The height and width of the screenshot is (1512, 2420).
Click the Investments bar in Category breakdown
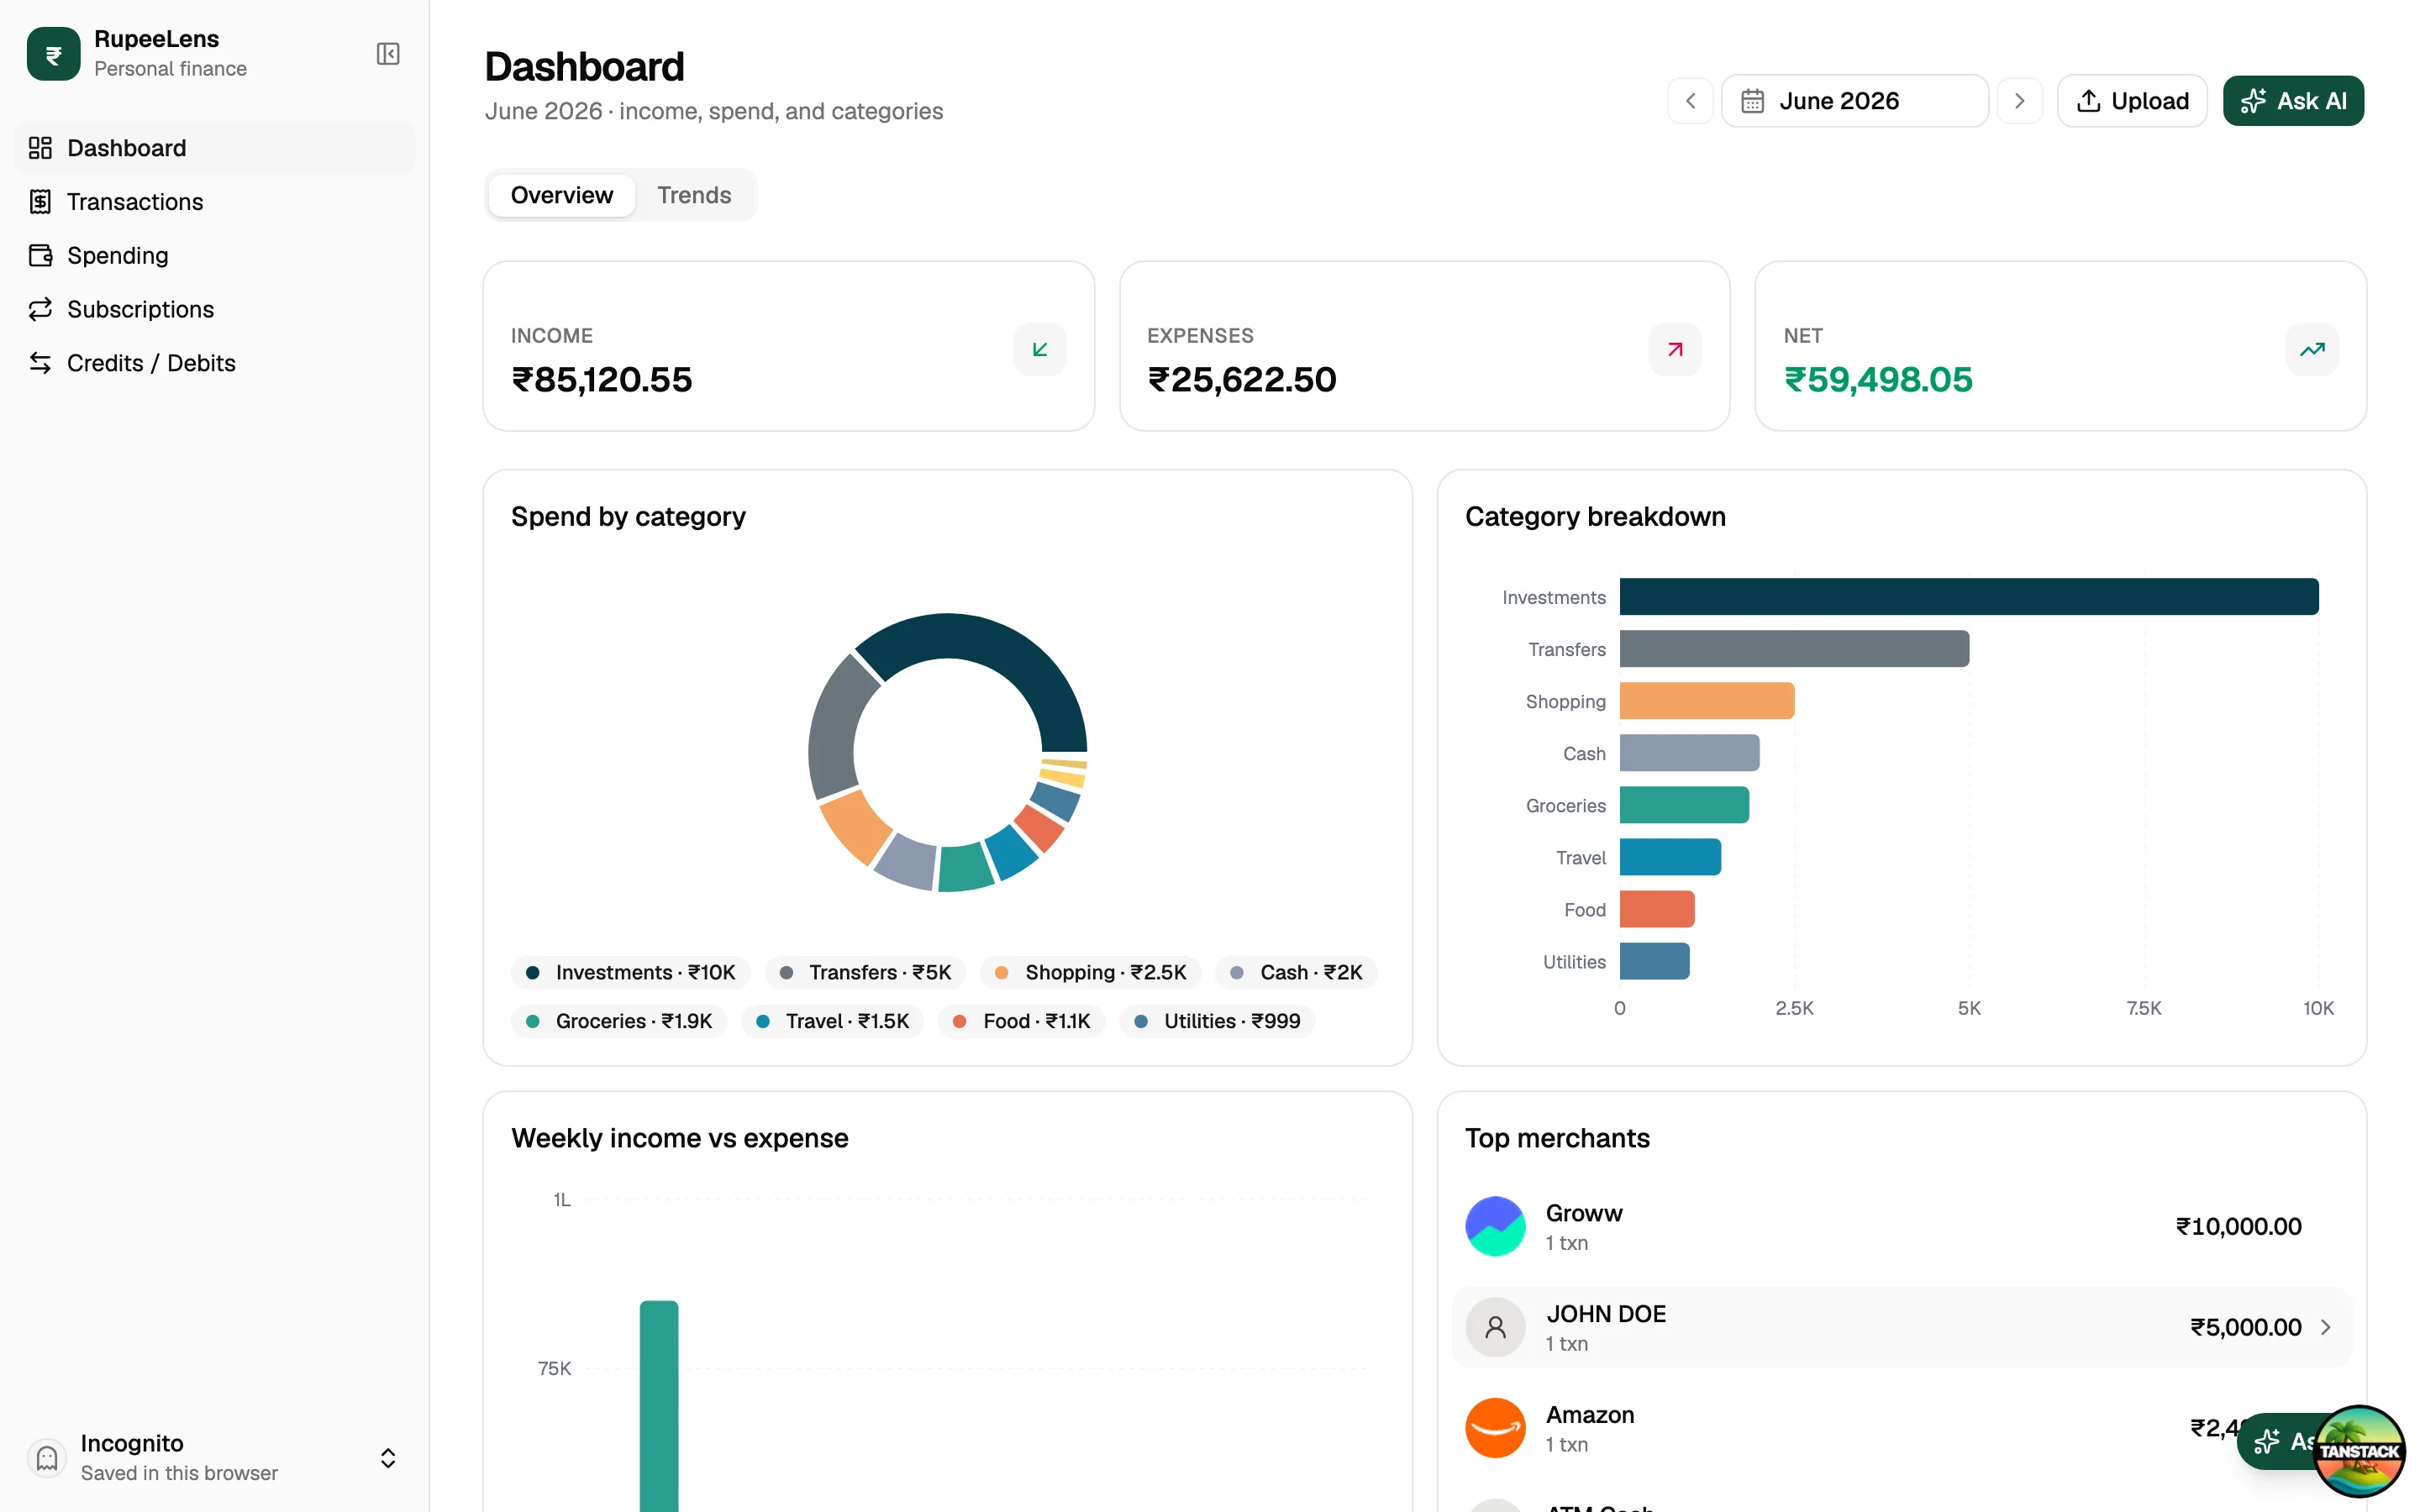click(x=1969, y=597)
